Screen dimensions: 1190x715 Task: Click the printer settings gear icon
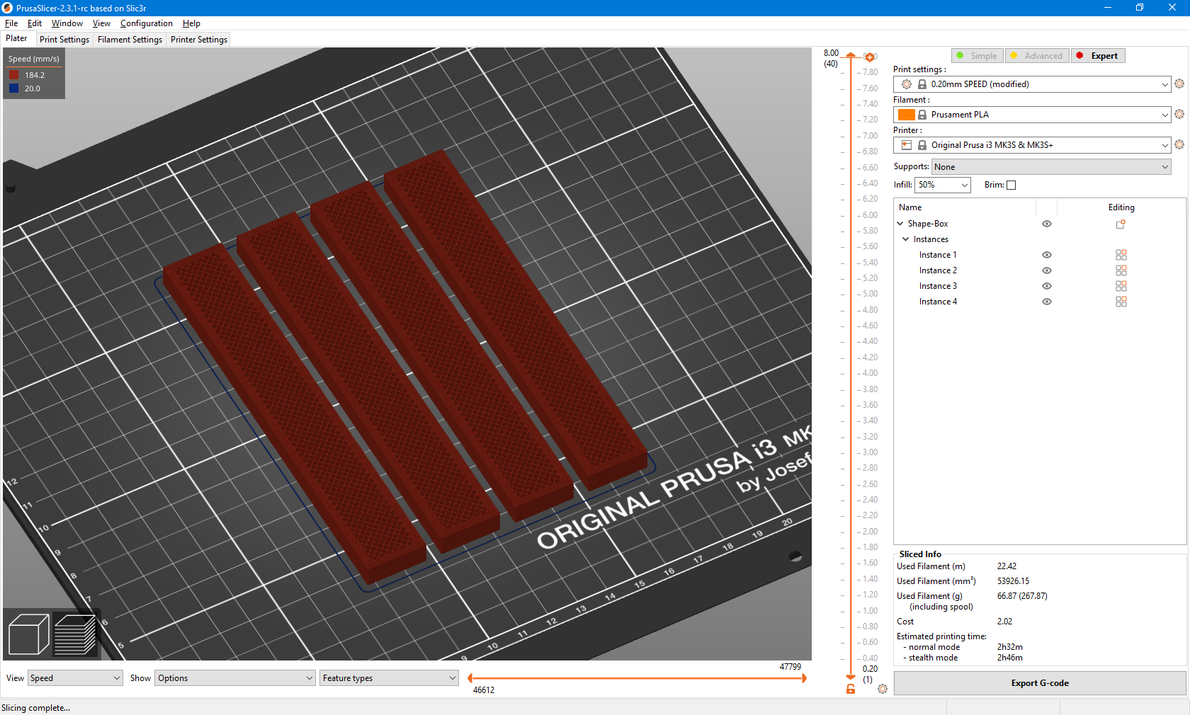click(x=1179, y=144)
